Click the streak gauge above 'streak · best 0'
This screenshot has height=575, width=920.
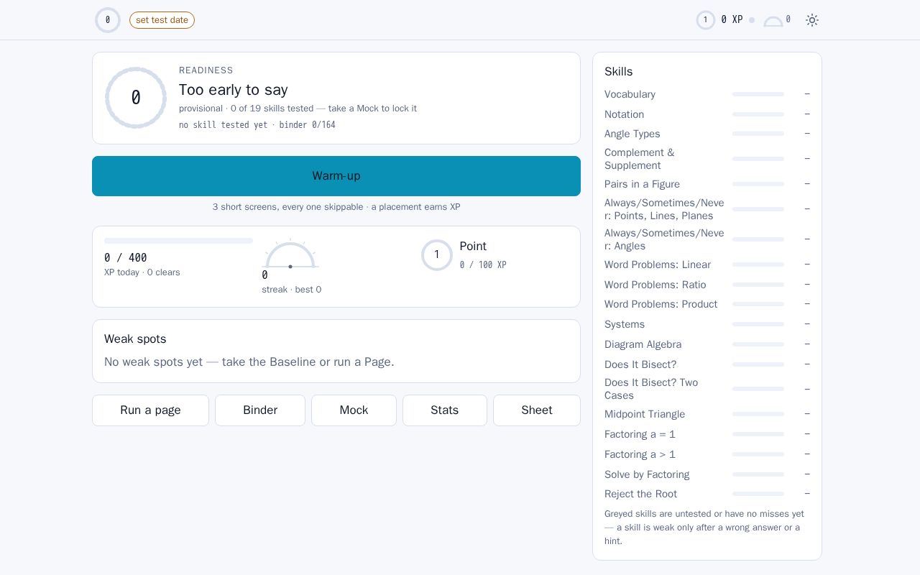(290, 254)
